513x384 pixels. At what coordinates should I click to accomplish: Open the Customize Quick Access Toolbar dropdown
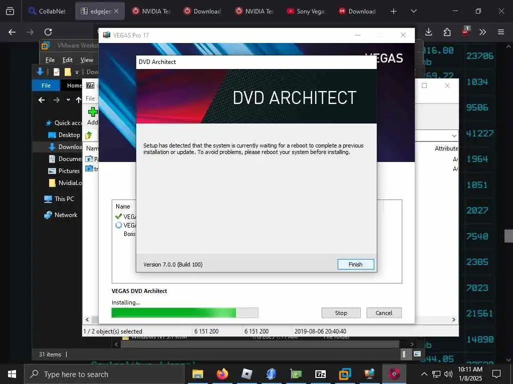pyautogui.click(x=77, y=72)
